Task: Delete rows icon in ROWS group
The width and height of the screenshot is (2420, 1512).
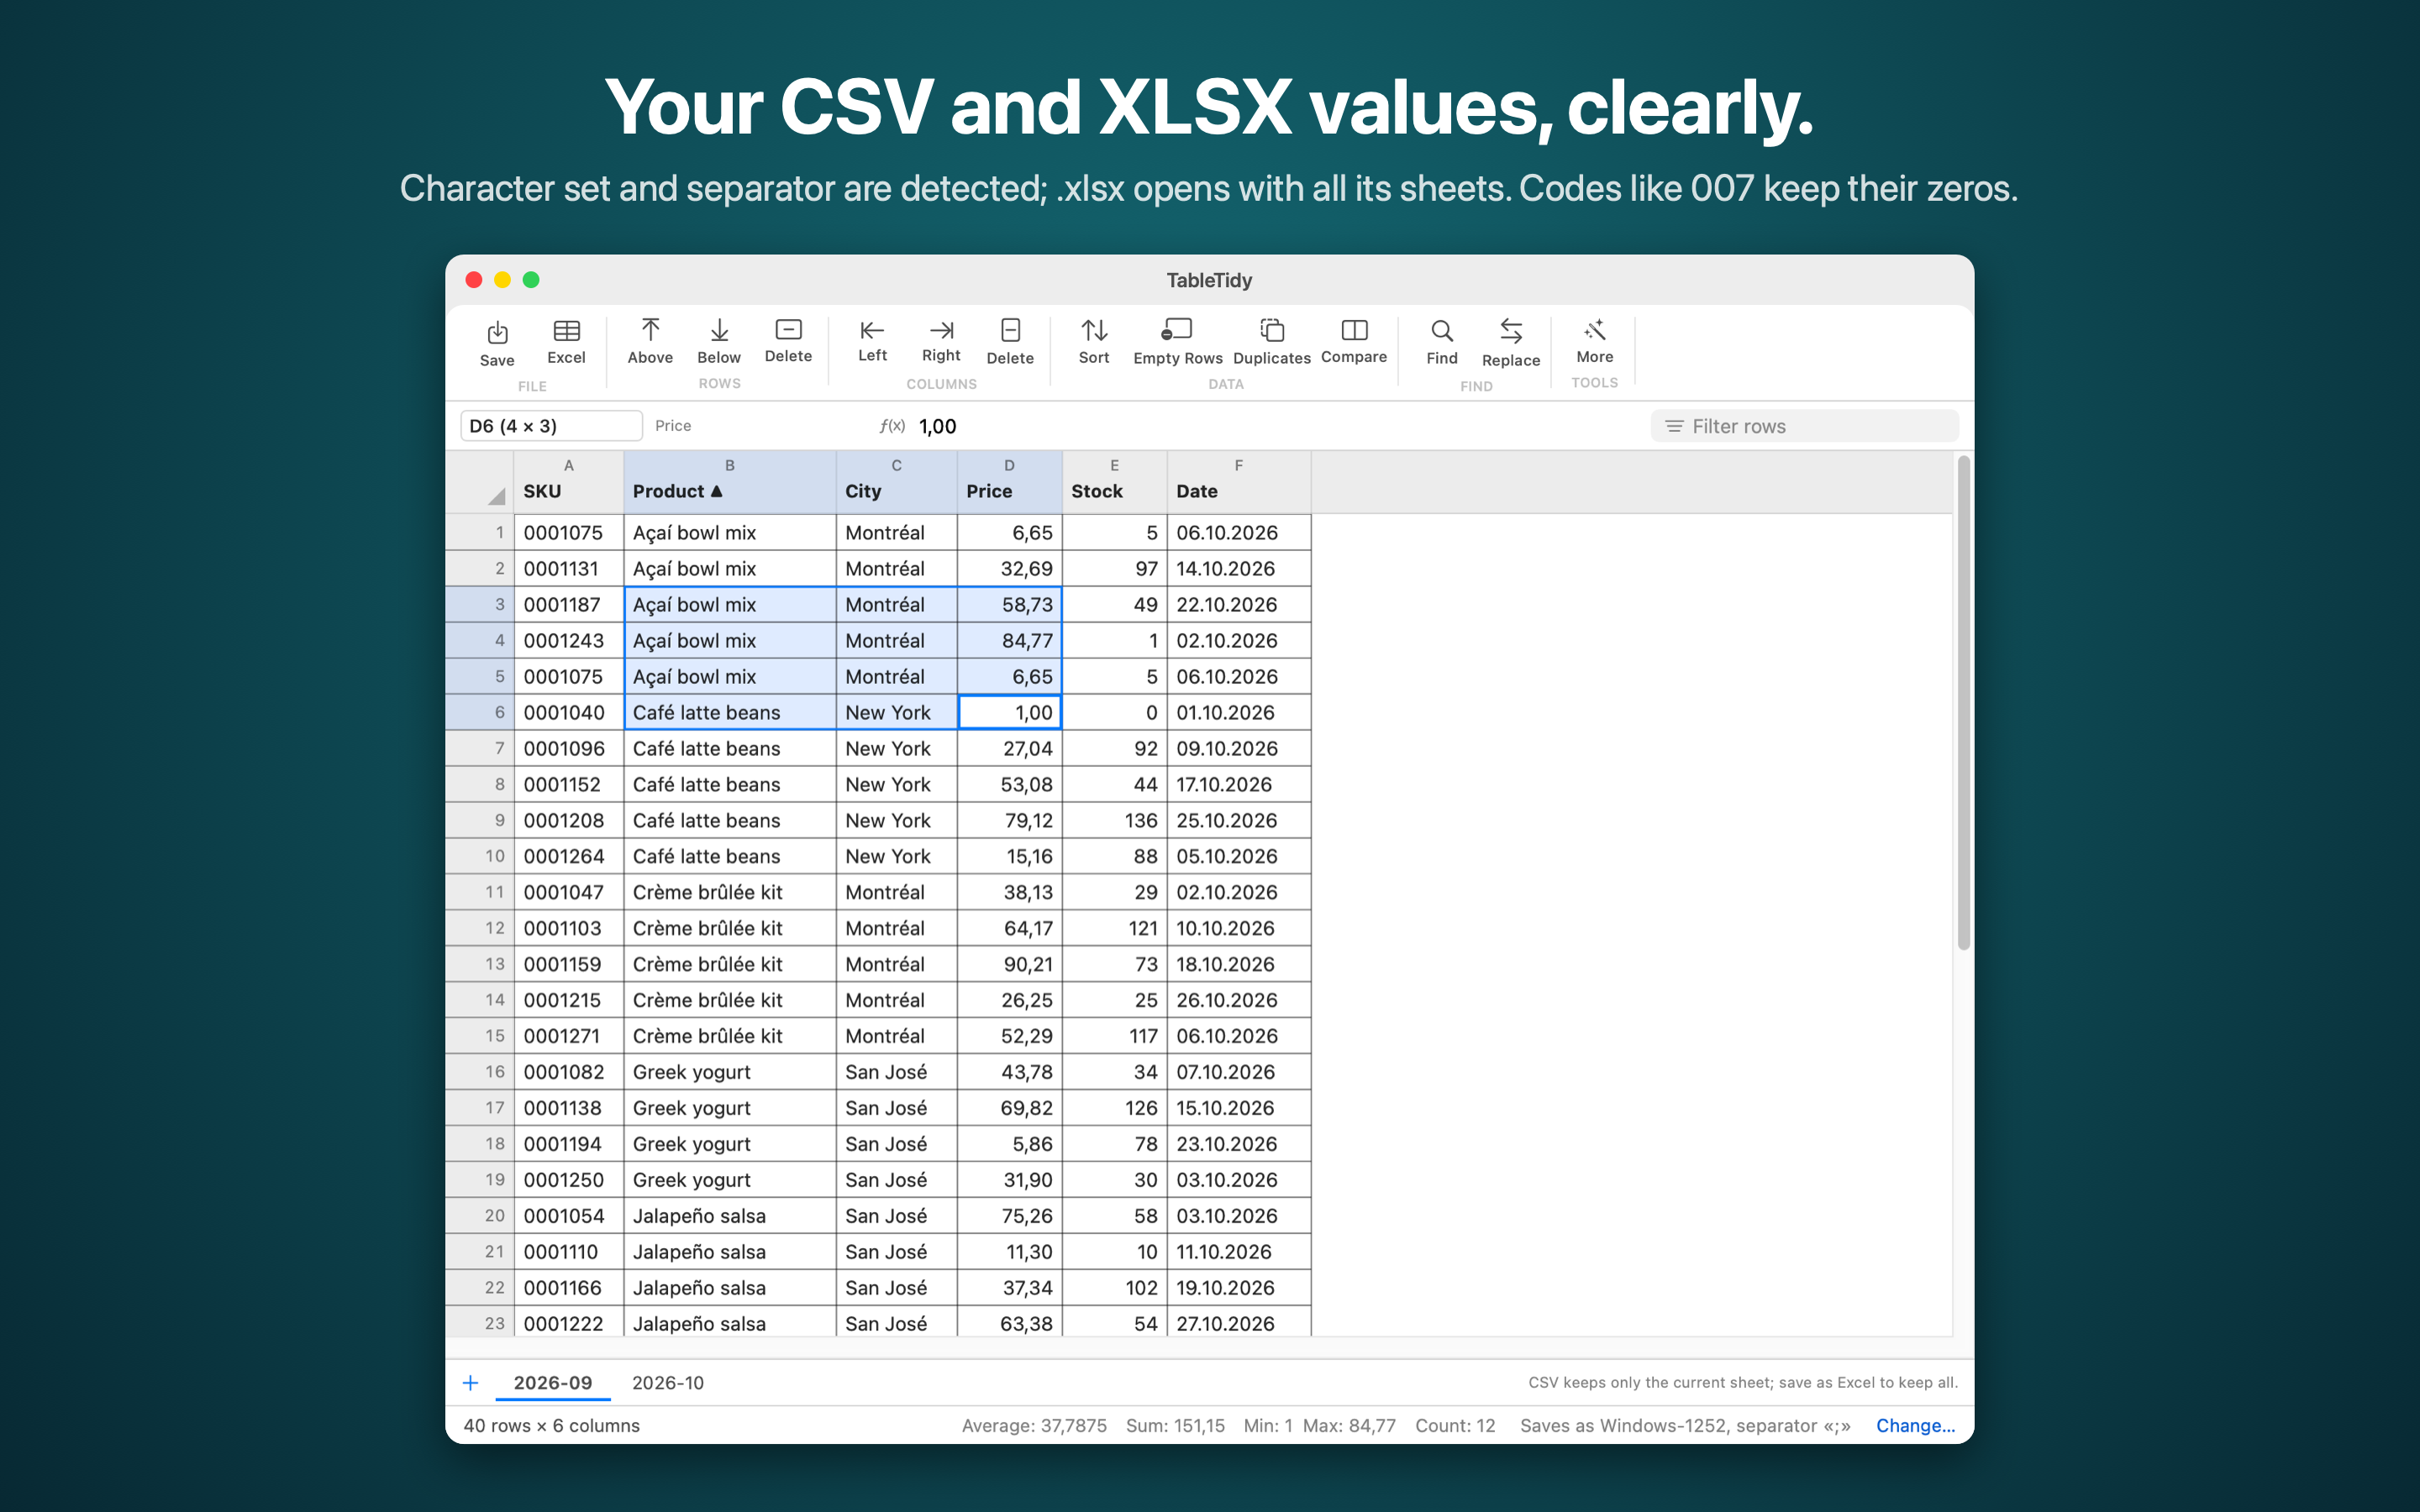Action: (x=788, y=341)
